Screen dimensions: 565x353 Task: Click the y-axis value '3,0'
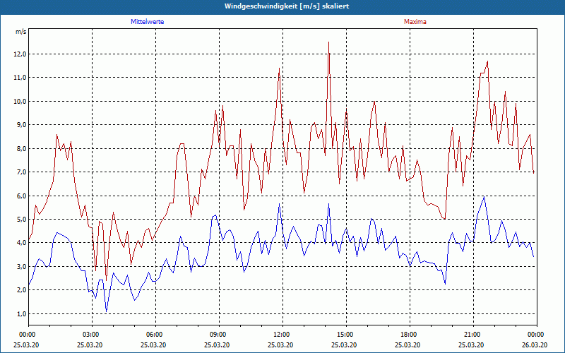[21, 266]
